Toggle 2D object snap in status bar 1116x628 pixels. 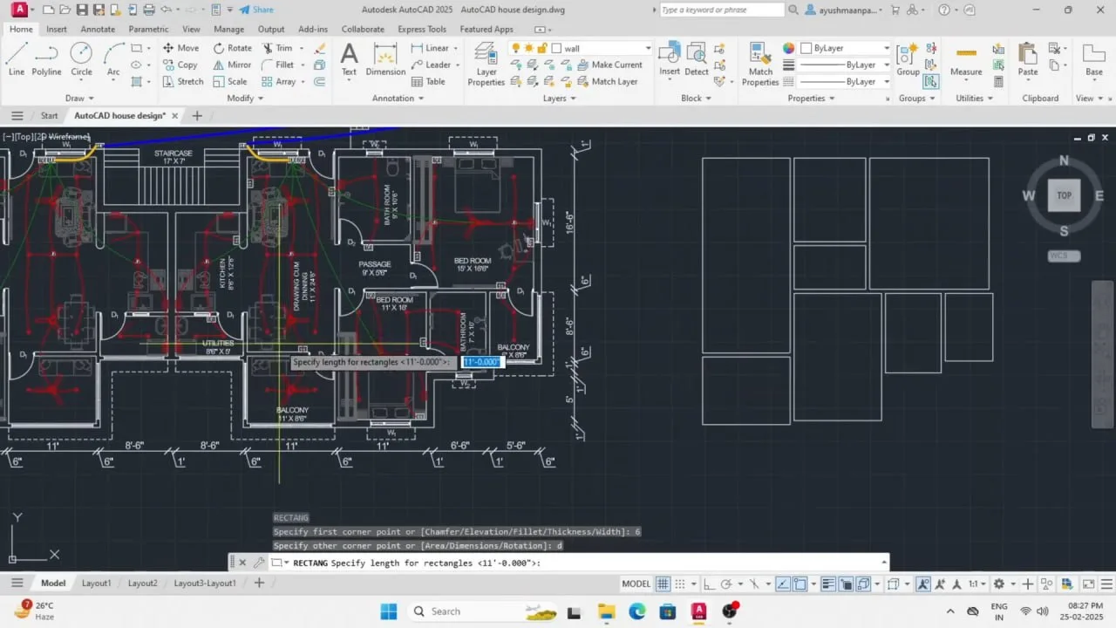[x=800, y=584]
